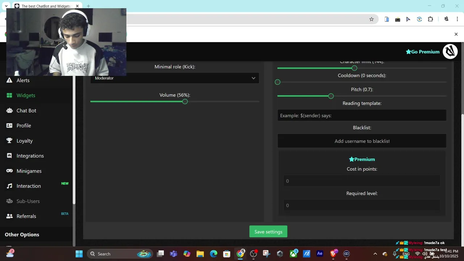Open Sub-Users in the sidebar
The height and width of the screenshot is (261, 464).
pos(28,201)
